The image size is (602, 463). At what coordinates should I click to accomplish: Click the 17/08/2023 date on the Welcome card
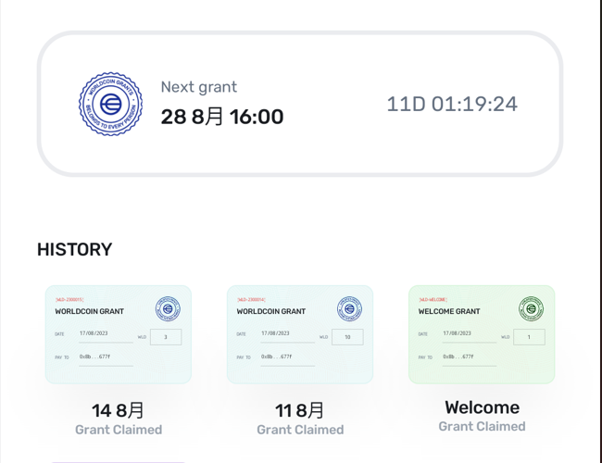pyautogui.click(x=457, y=333)
